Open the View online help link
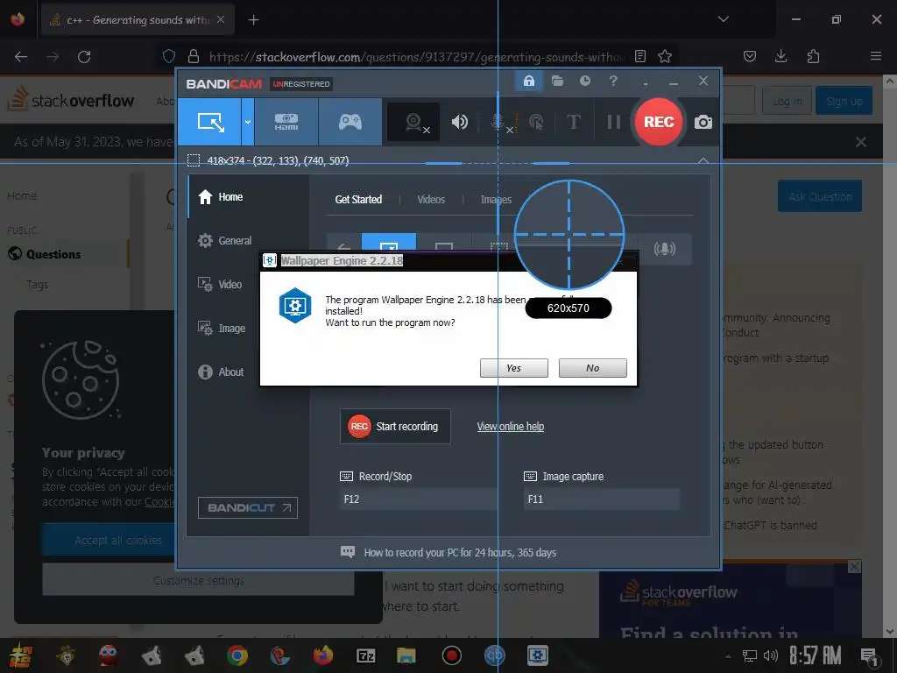 [x=511, y=427]
